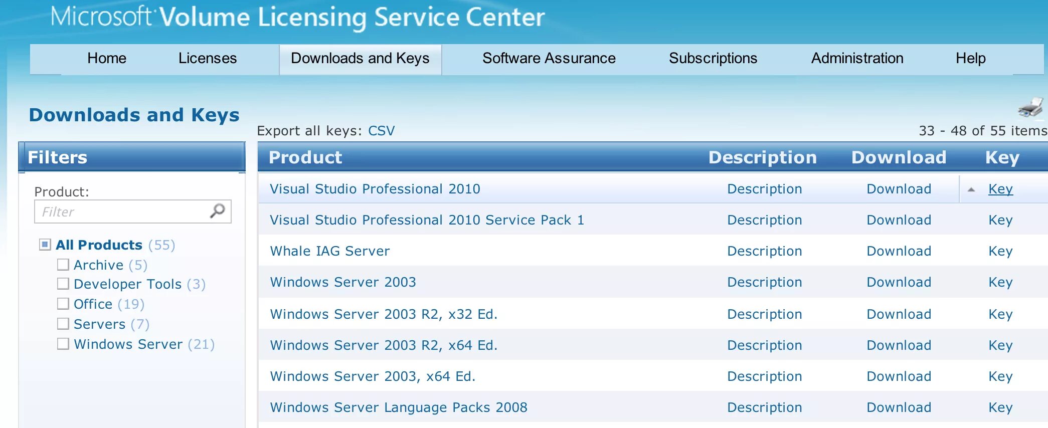This screenshot has width=1048, height=428.
Task: Open the Administration tab
Action: tap(857, 58)
